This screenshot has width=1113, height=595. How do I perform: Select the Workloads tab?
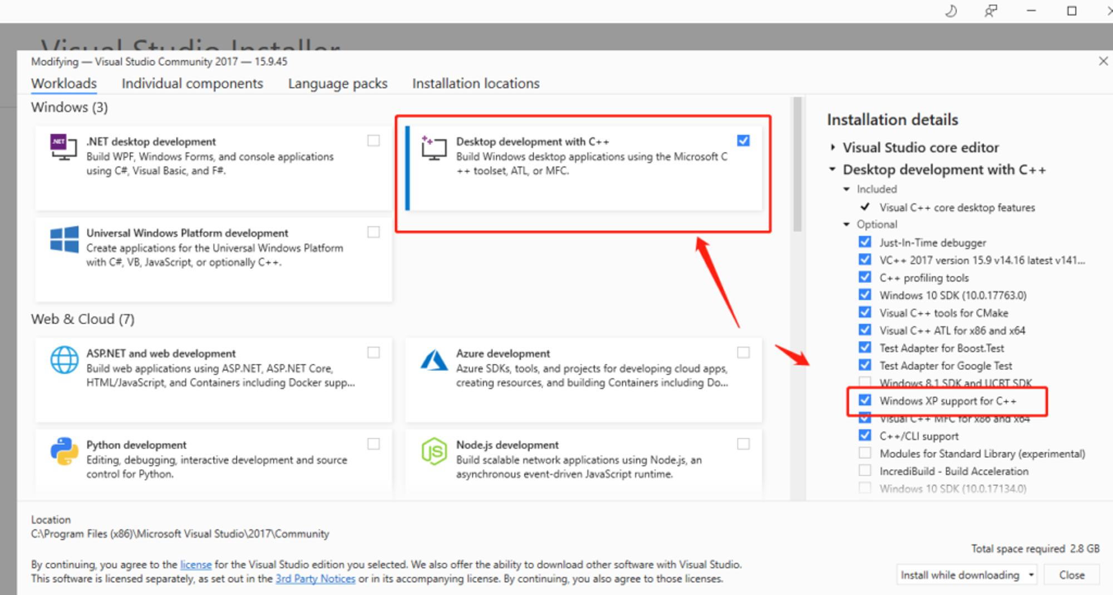[64, 83]
